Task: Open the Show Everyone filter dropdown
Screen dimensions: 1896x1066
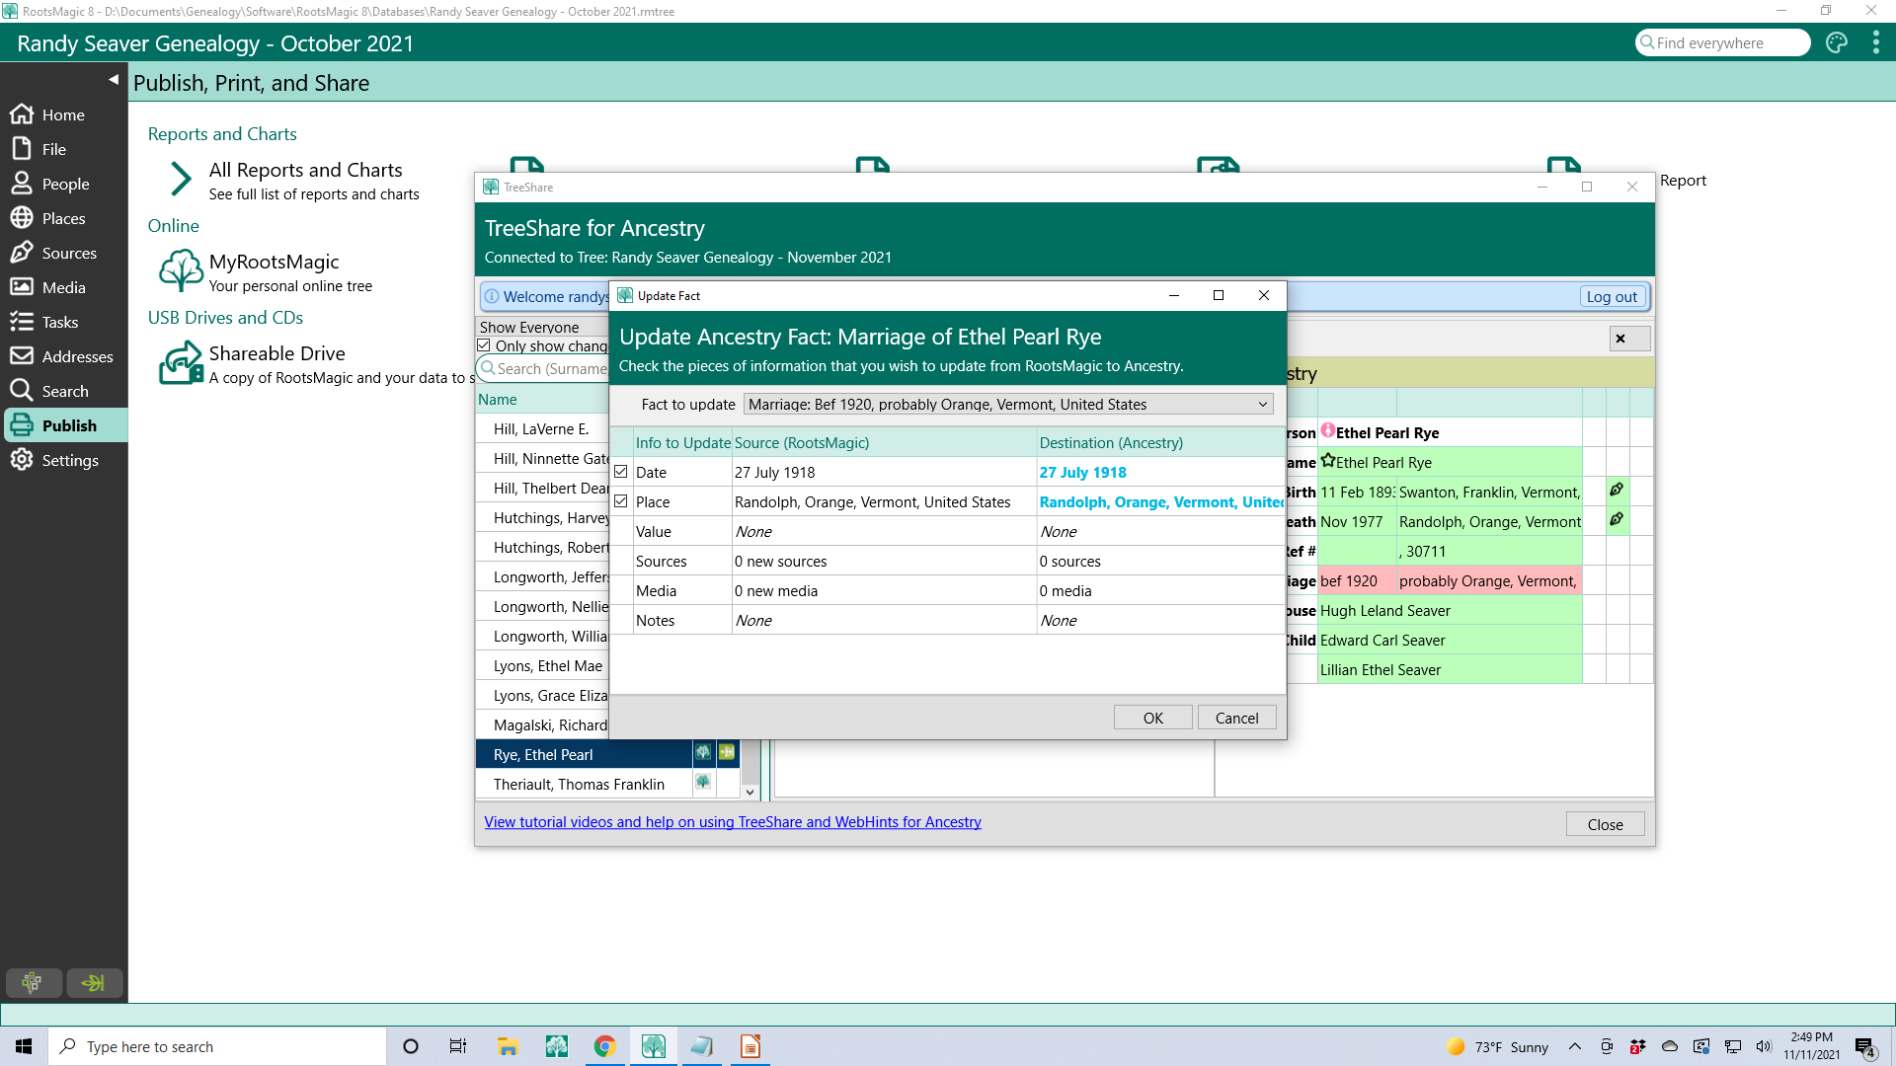Action: tap(542, 327)
